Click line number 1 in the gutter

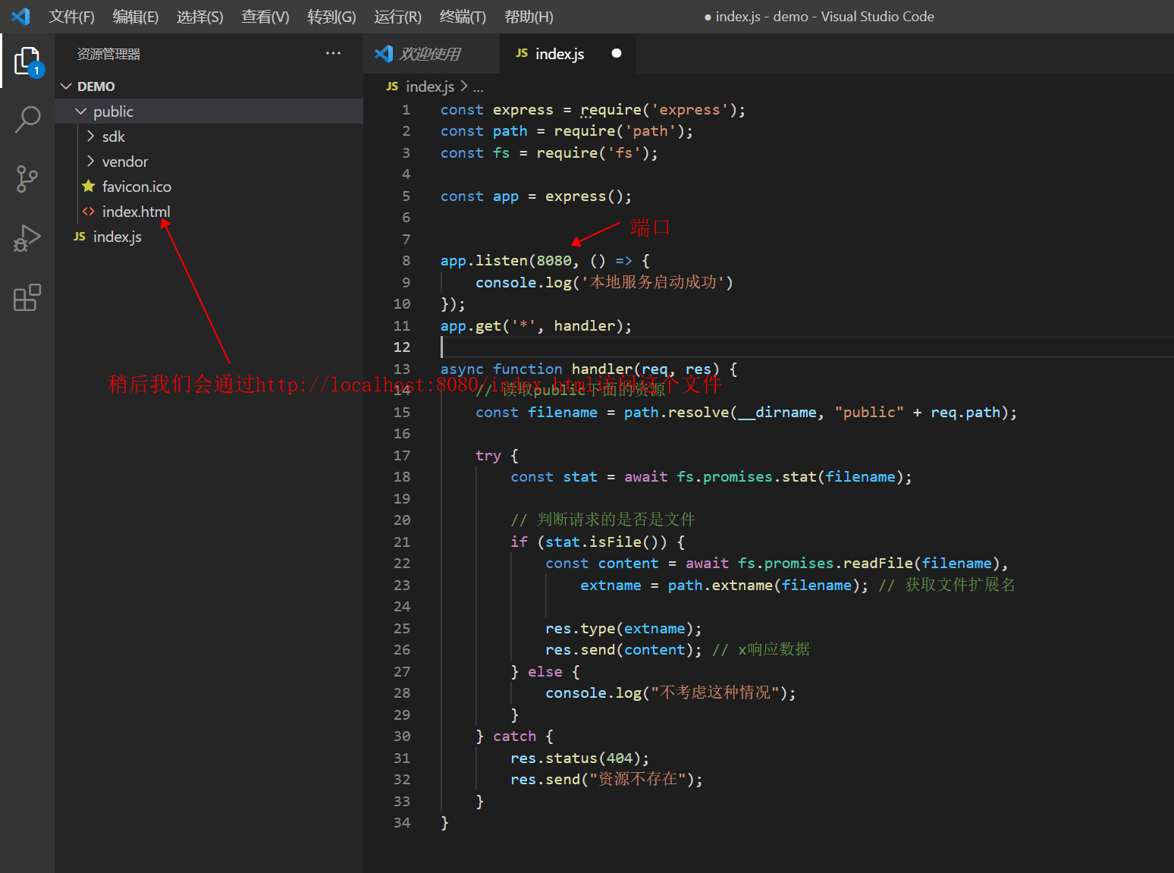[406, 109]
